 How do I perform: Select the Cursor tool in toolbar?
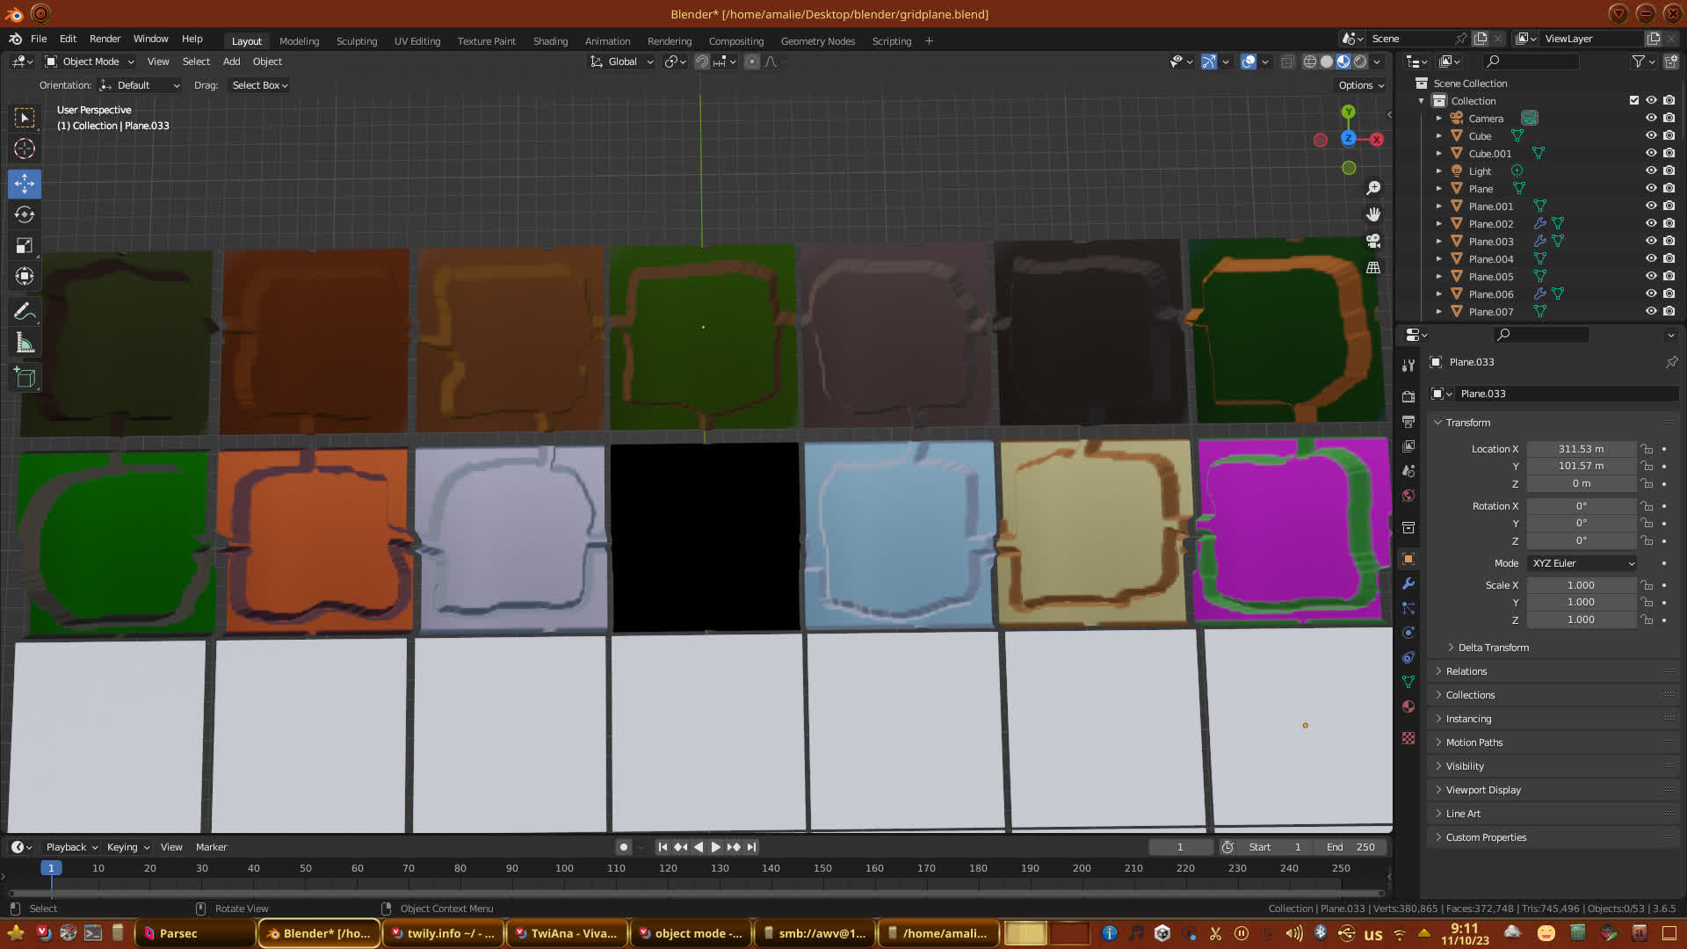[x=25, y=149]
